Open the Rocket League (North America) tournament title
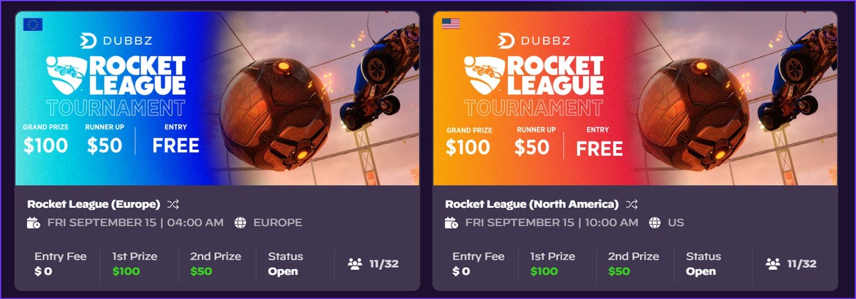This screenshot has width=856, height=299. coord(532,205)
